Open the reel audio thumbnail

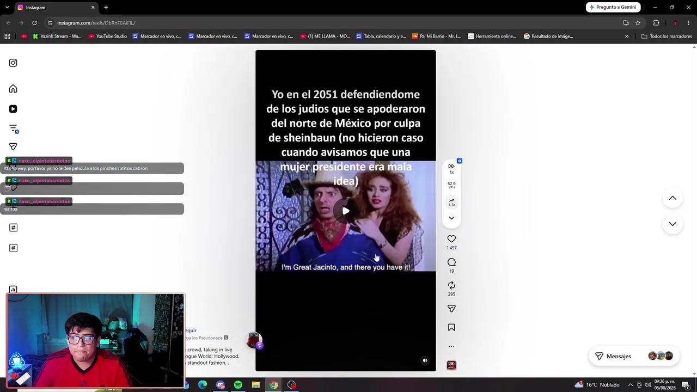(x=451, y=365)
